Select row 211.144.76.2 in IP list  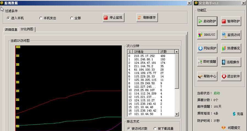151,66
